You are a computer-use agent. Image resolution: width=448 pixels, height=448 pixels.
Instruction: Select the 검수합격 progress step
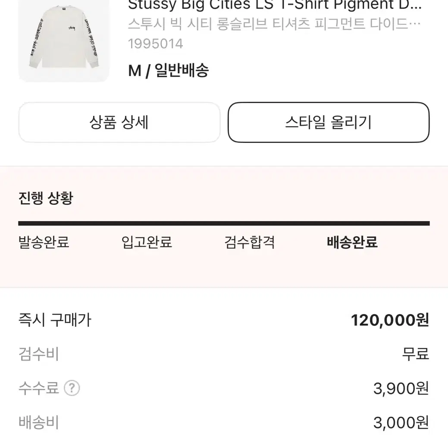coord(249,242)
